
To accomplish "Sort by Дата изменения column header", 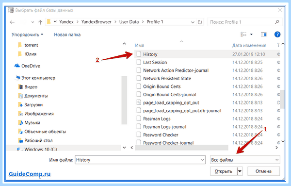I will [249, 45].
